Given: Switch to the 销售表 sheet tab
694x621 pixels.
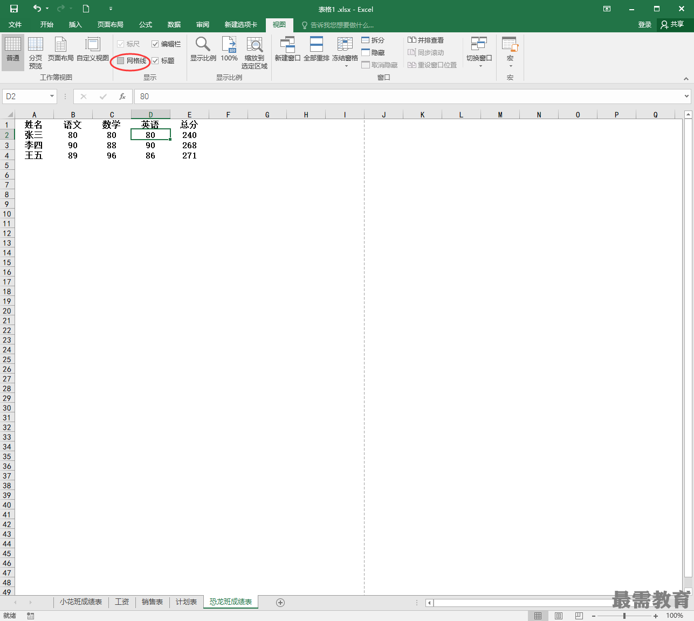Looking at the screenshot, I should 152,602.
